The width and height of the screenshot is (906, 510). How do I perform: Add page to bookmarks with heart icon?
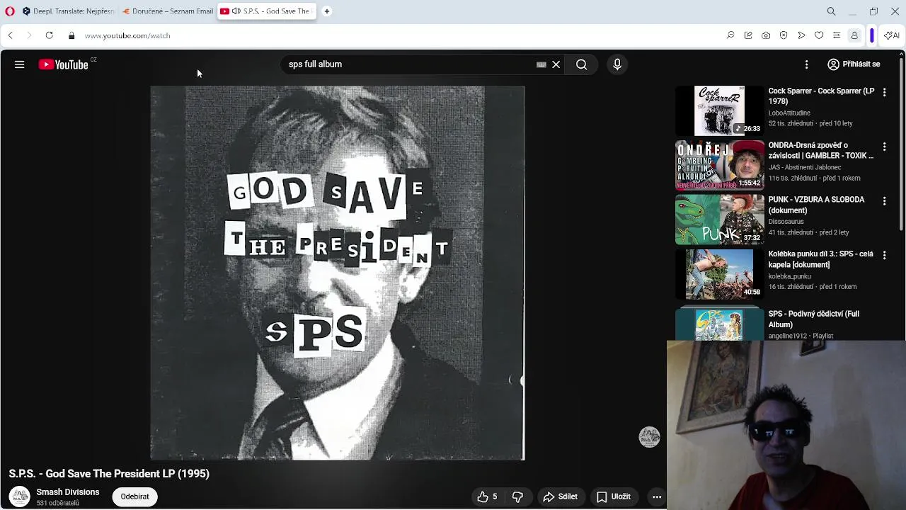pos(819,35)
